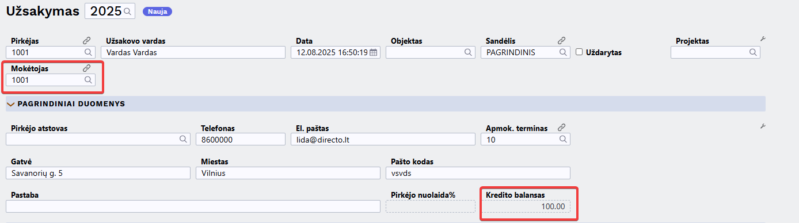799x223 pixels.
Task: Click wrench icon above Projektas field
Action: pyautogui.click(x=763, y=39)
